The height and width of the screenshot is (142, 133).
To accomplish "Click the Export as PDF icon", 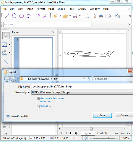I will coord(94,16).
